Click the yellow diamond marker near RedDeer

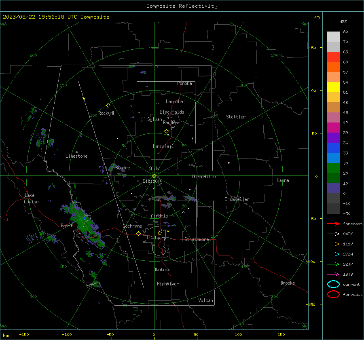[167, 131]
